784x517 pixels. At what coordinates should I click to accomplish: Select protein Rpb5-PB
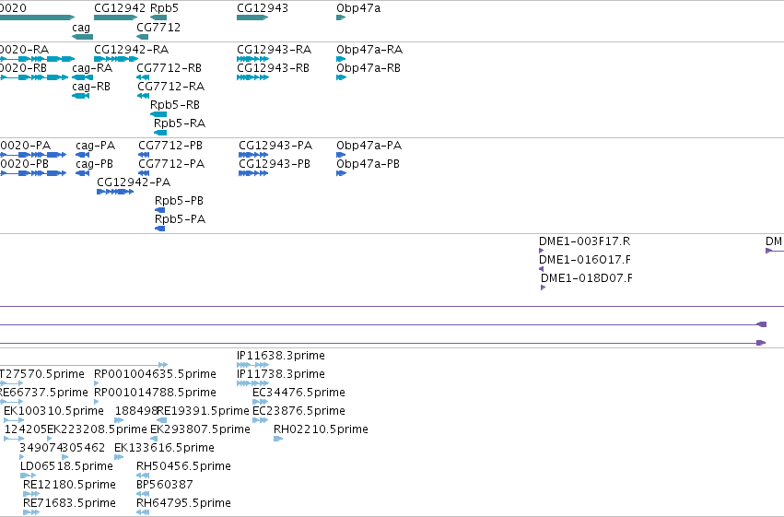coord(179,201)
